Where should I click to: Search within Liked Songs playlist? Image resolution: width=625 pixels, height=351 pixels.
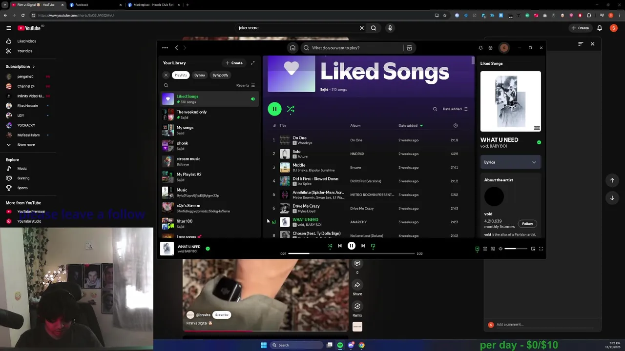tap(435, 109)
